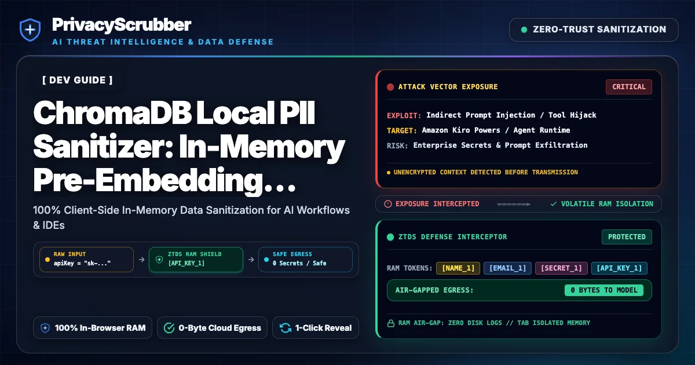Screen dimensions: 695x365
Task: Click the PROTECTED status badge
Action: (627, 237)
